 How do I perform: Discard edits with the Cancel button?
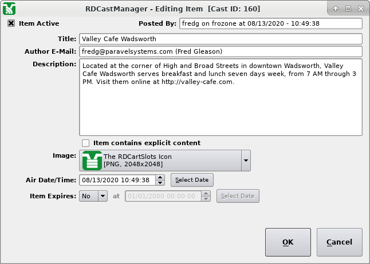pos(339,242)
